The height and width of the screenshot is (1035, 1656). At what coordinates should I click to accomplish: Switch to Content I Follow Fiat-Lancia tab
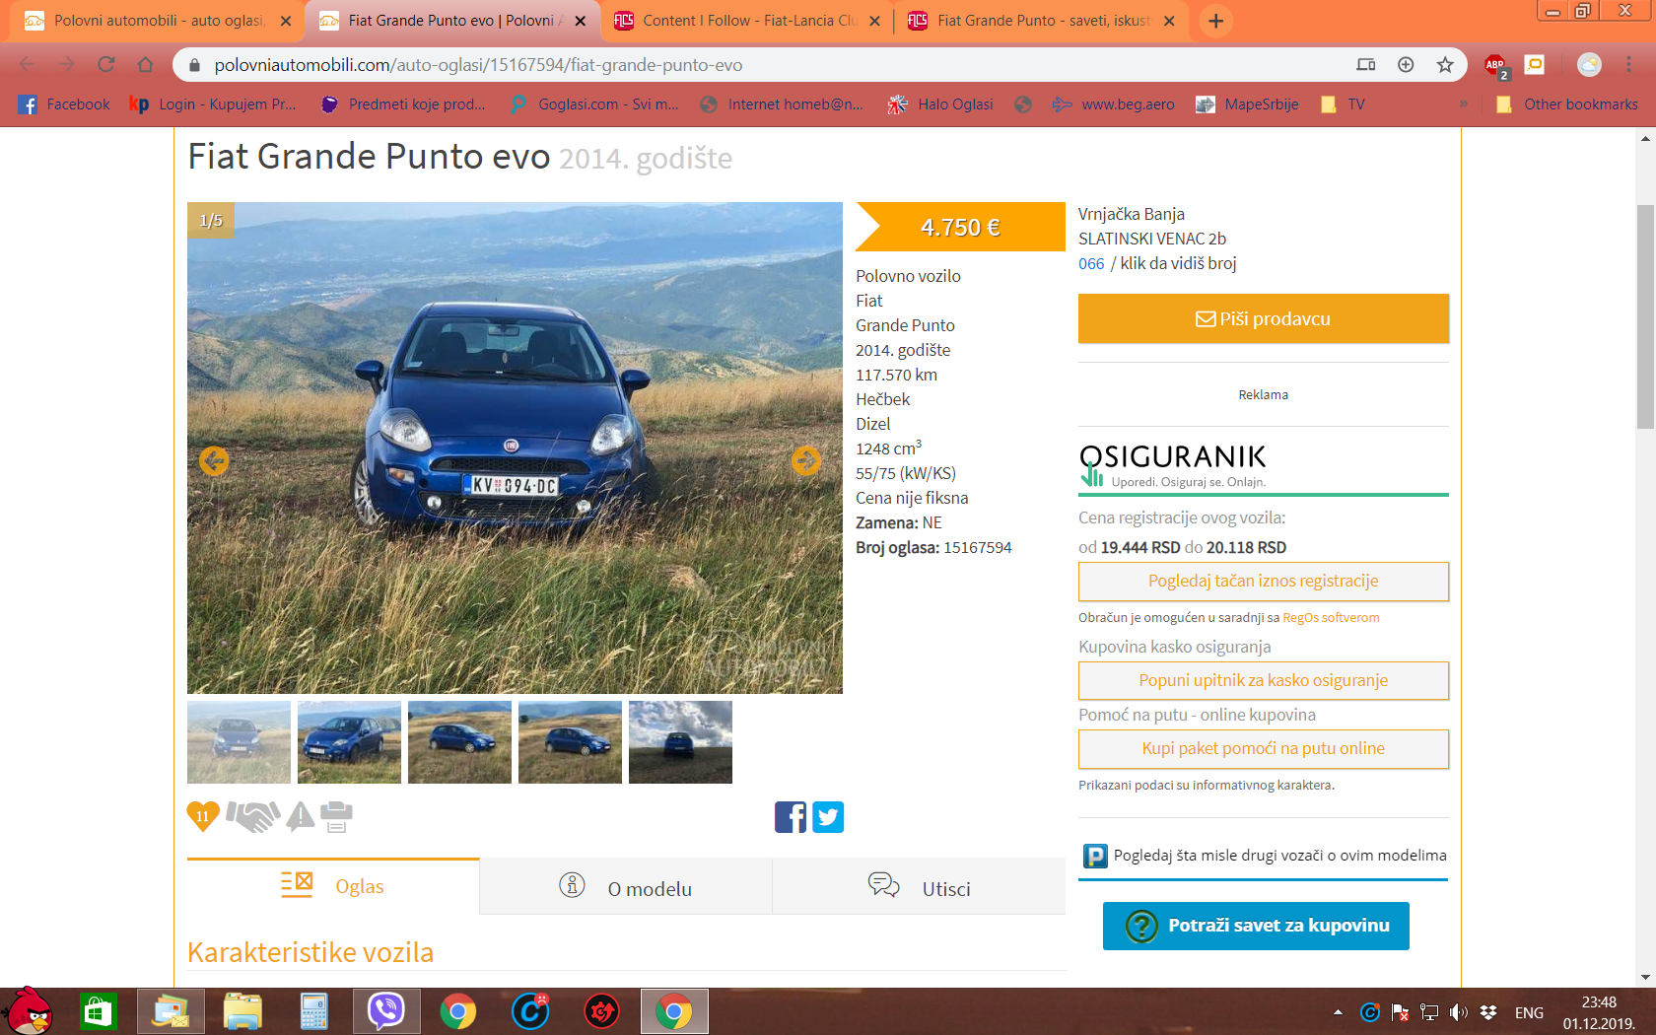pos(747,21)
